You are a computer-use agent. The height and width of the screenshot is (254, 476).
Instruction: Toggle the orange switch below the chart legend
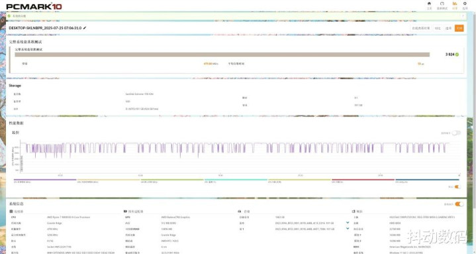(457, 187)
